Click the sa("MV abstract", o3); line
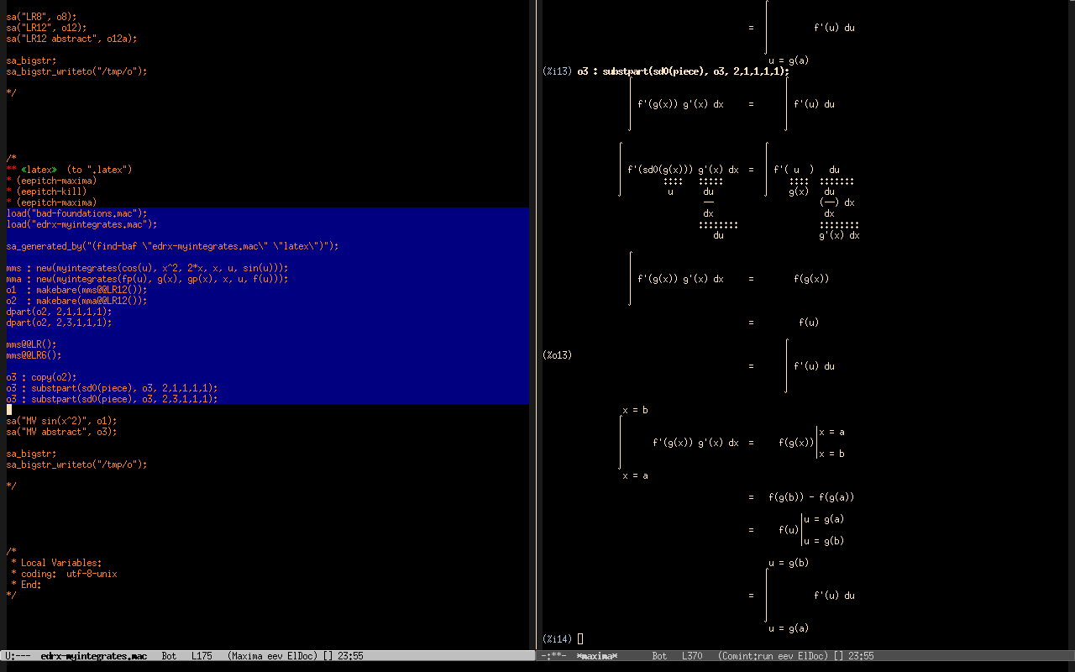Viewport: 1075px width, 672px height. (61, 432)
